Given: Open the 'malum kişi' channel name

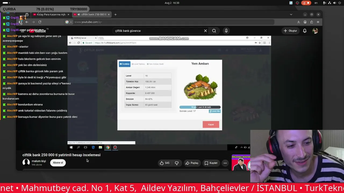Looking at the screenshot, I should (x=39, y=161).
